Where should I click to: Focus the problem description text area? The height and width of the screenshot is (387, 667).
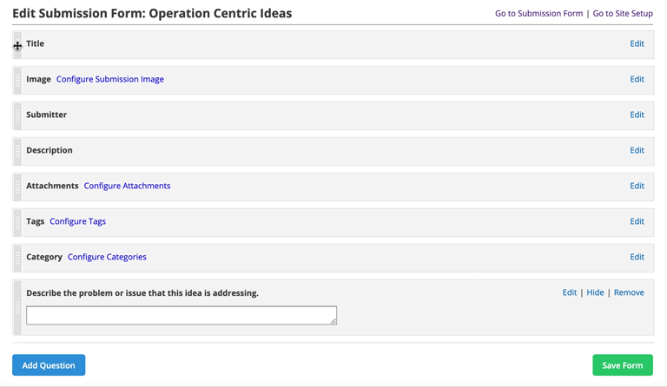pyautogui.click(x=182, y=315)
